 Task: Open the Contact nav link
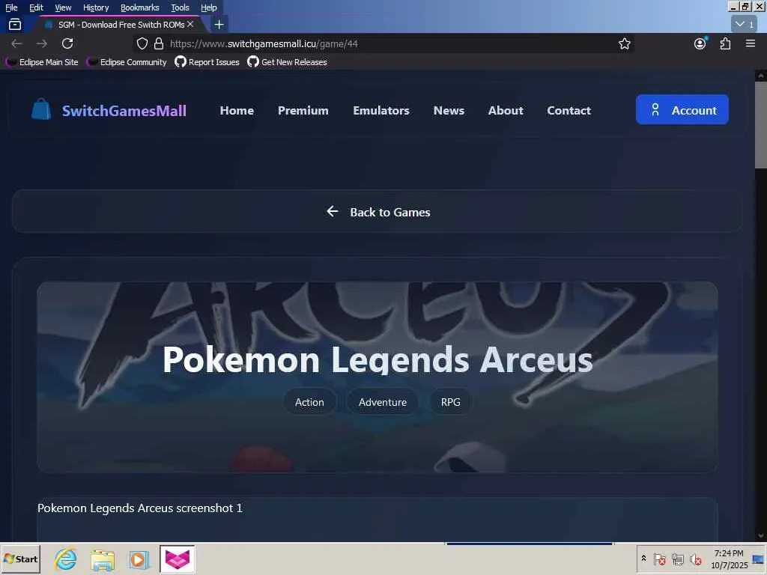coord(569,111)
